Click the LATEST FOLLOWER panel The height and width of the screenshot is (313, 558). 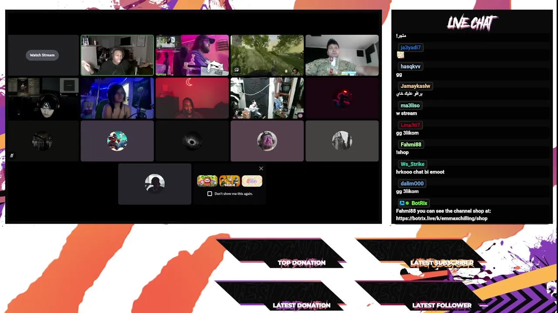421,296
